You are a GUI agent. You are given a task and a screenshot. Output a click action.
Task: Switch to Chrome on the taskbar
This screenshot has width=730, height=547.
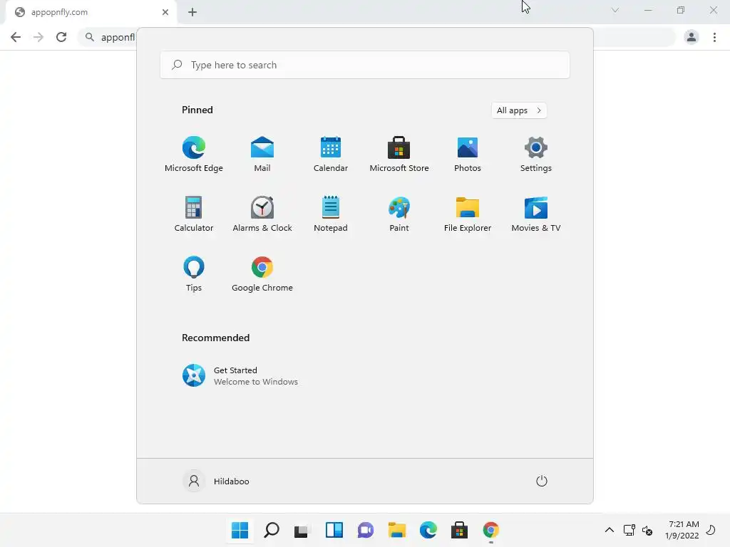[490, 530]
